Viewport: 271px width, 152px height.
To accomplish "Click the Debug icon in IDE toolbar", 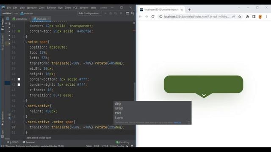I will point(111,13).
